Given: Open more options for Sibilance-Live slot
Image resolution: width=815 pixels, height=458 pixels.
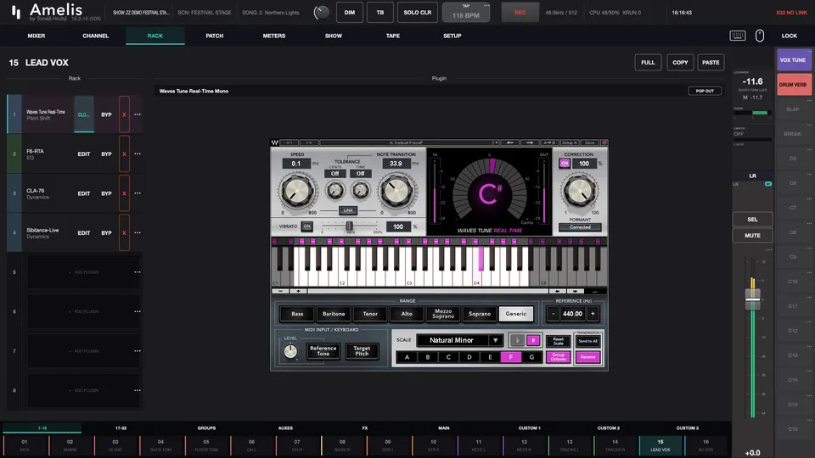Looking at the screenshot, I should click(x=138, y=232).
